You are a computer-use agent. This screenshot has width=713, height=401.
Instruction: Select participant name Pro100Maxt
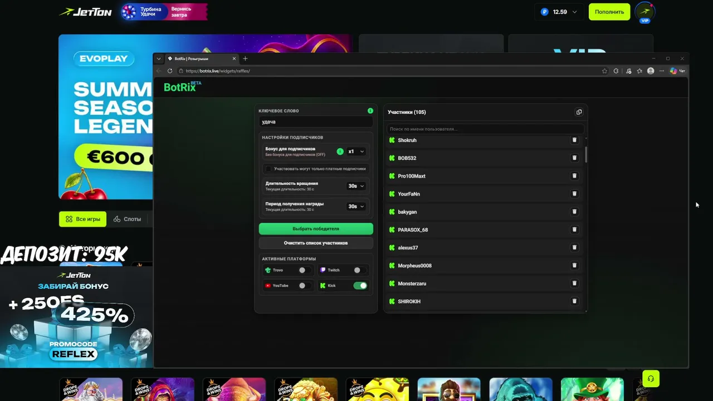click(x=412, y=176)
